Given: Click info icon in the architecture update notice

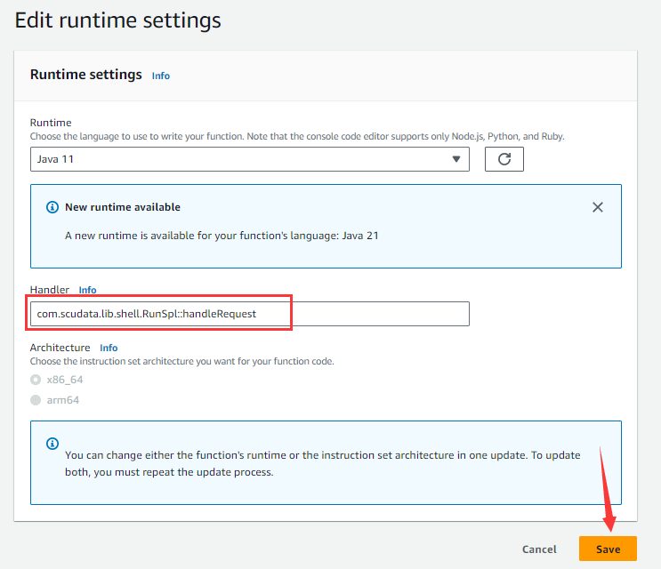Looking at the screenshot, I should pos(52,443).
